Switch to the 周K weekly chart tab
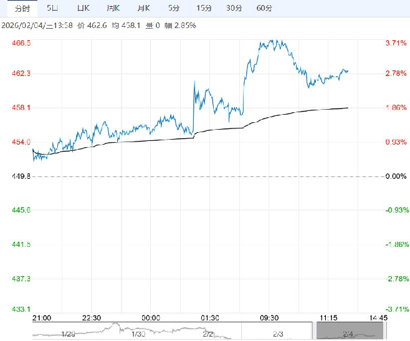This screenshot has width=410, height=341. 113,8
